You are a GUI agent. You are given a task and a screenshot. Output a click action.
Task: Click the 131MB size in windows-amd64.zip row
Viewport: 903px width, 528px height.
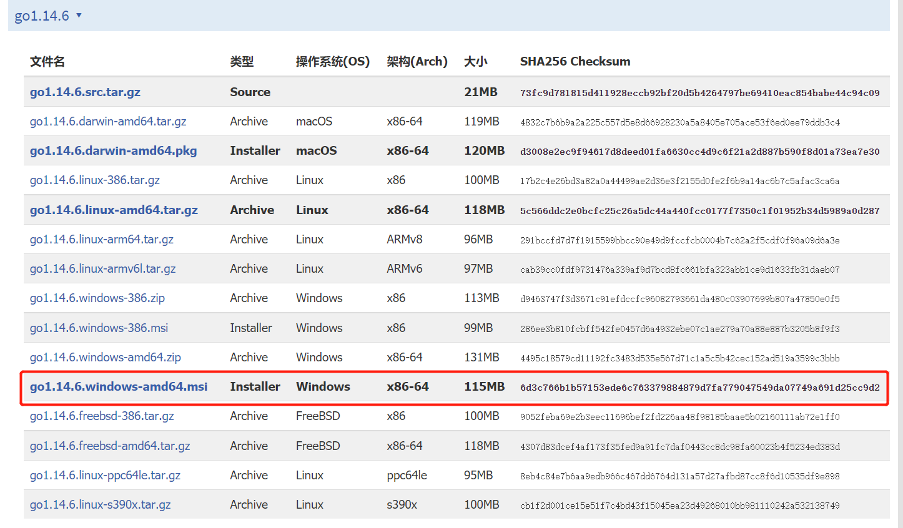(x=481, y=357)
